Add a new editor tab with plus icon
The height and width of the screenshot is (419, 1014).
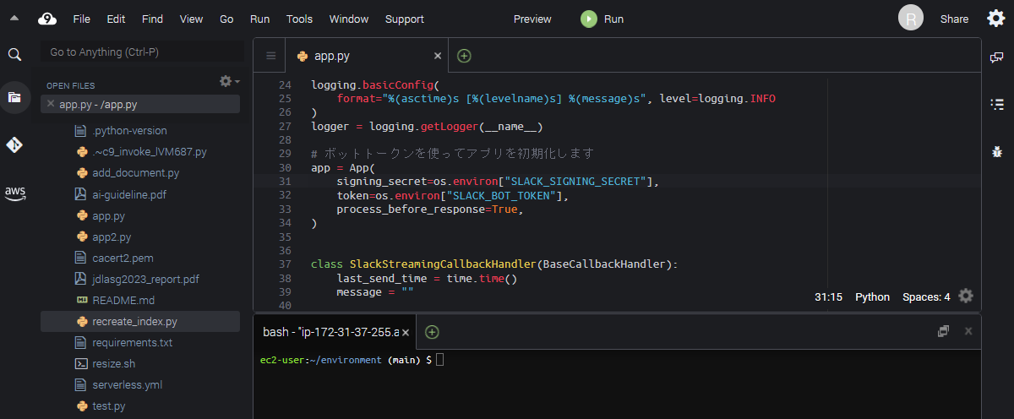(464, 56)
